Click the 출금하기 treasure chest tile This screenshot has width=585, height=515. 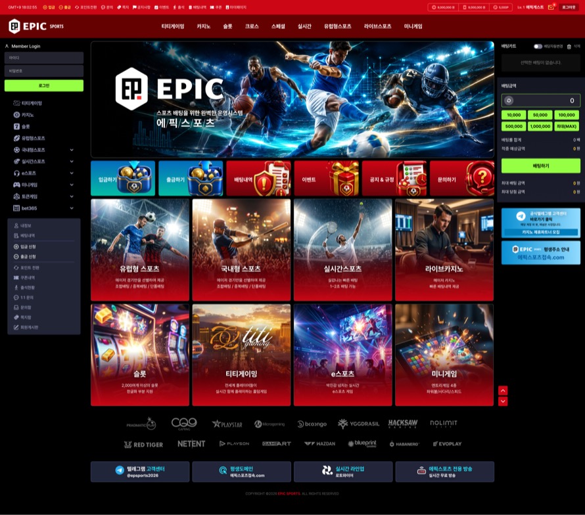[x=191, y=179]
